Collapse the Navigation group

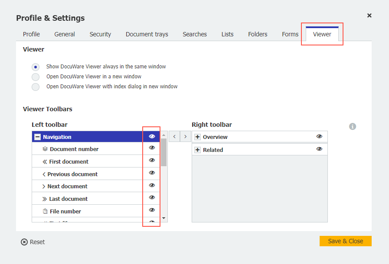tap(37, 137)
